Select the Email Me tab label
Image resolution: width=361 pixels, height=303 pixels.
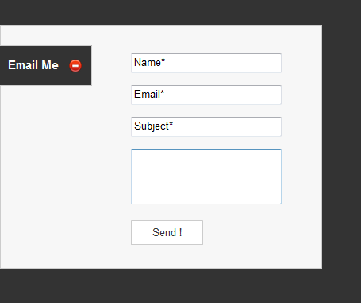coord(33,65)
